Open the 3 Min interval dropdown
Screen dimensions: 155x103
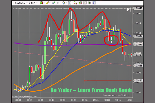pyautogui.click(x=33, y=3)
